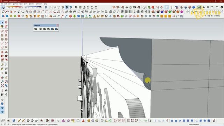Activate the Orbit camera tool
224x126 pixels.
2,78
